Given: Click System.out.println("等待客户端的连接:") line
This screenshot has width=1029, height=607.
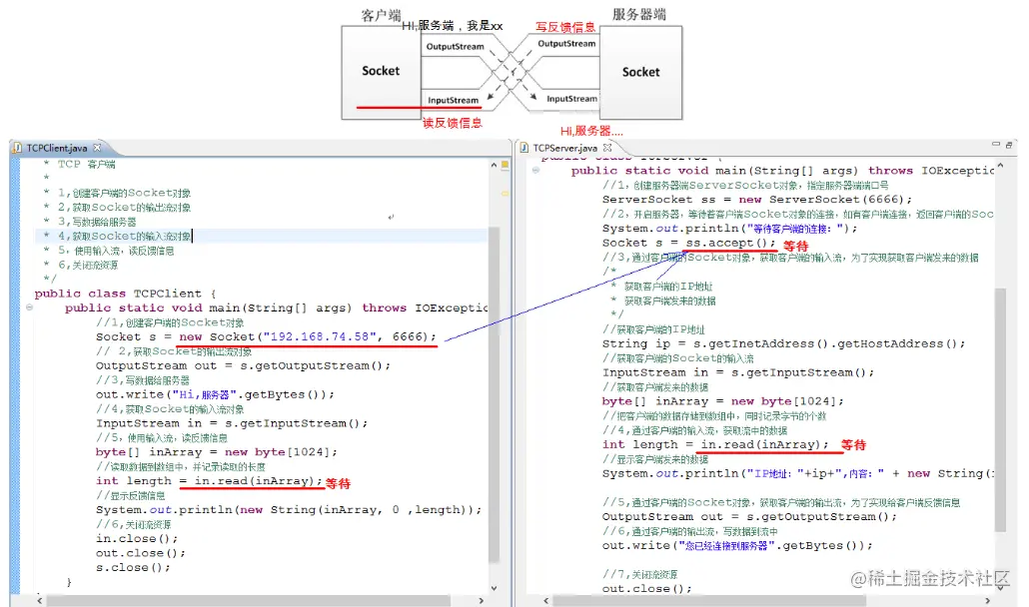Looking at the screenshot, I should coord(729,228).
